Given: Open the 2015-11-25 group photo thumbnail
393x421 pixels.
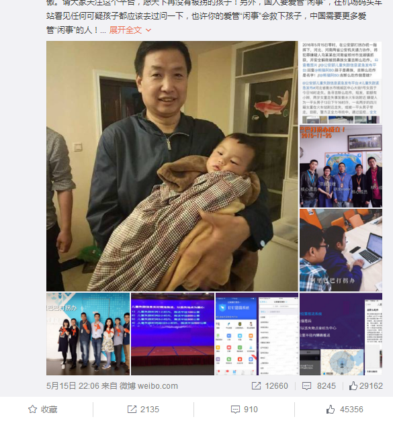Looking at the screenshot, I should pyautogui.click(x=341, y=167).
